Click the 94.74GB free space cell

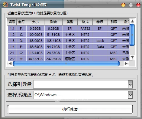[x=53, y=47]
